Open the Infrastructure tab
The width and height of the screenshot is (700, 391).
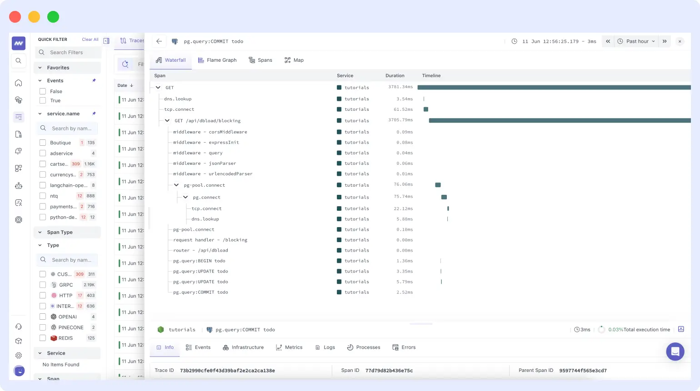tap(243, 347)
